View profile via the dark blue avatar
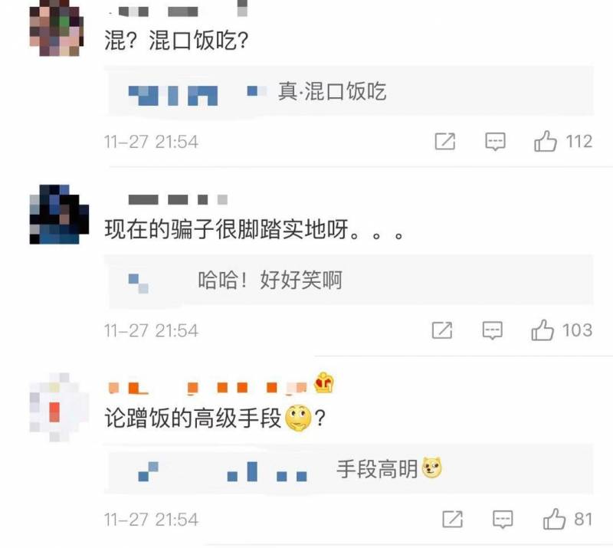 [x=59, y=215]
